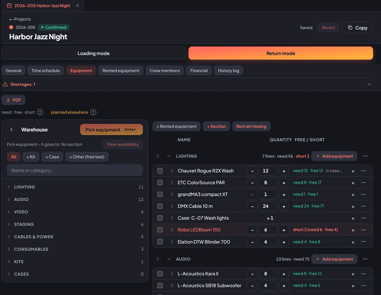Screen dimensions: 381x295
Task: Check the Chauvet Rogue R2X Wash checkbox
Action: (160, 171)
